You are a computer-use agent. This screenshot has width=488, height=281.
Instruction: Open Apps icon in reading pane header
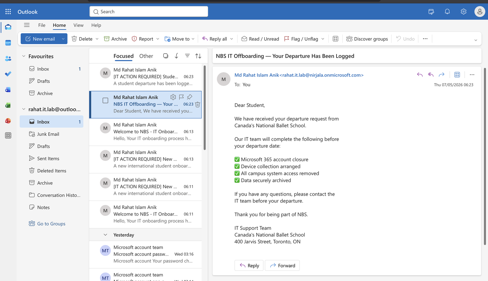(457, 75)
